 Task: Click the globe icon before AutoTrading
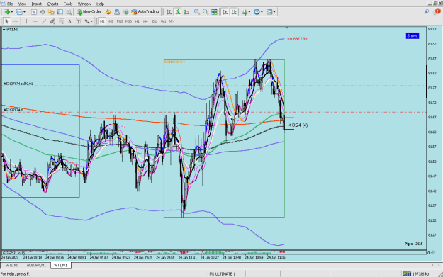125,12
